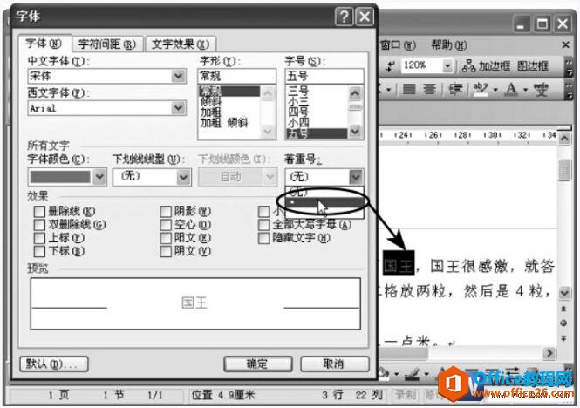Image resolution: width=580 pixels, height=408 pixels.
Task: Click the 图边框 toolbar button
Action: click(533, 66)
